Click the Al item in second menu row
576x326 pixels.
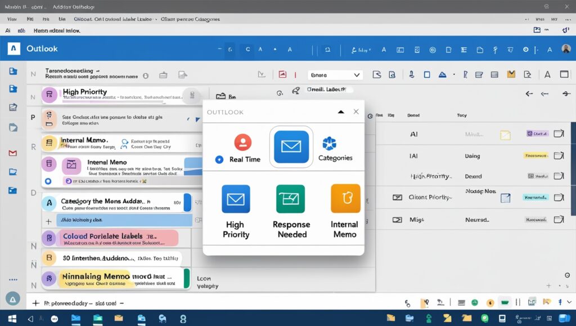point(8,30)
